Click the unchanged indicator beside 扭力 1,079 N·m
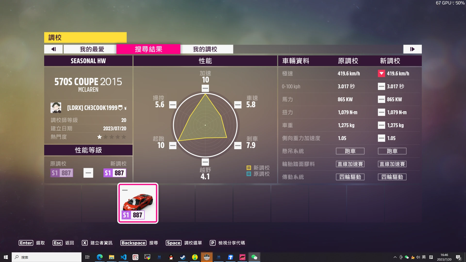Viewport: 466px width, 262px height. click(381, 112)
